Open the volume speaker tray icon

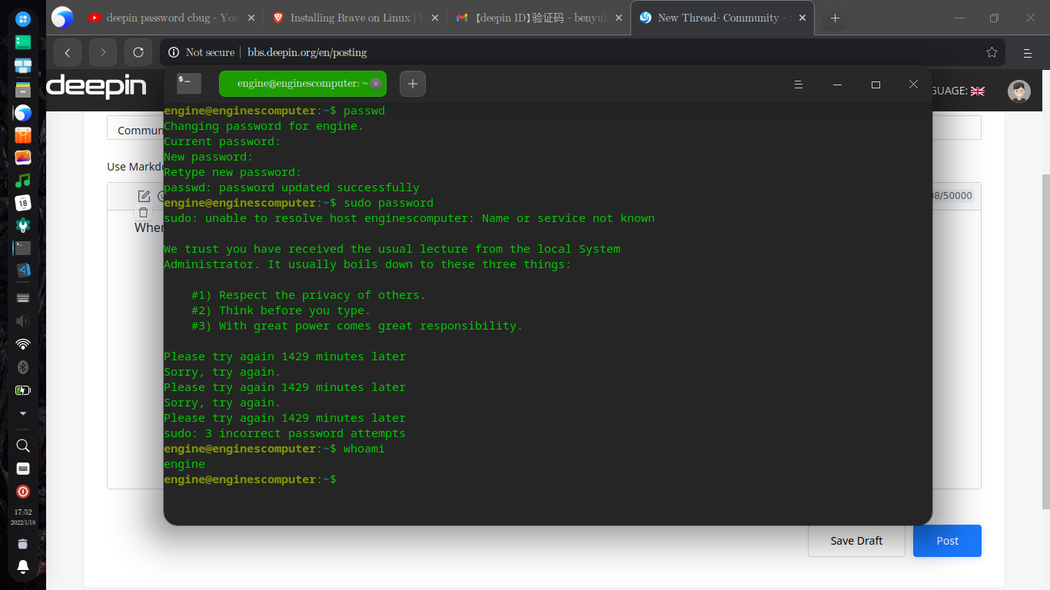[x=23, y=321]
